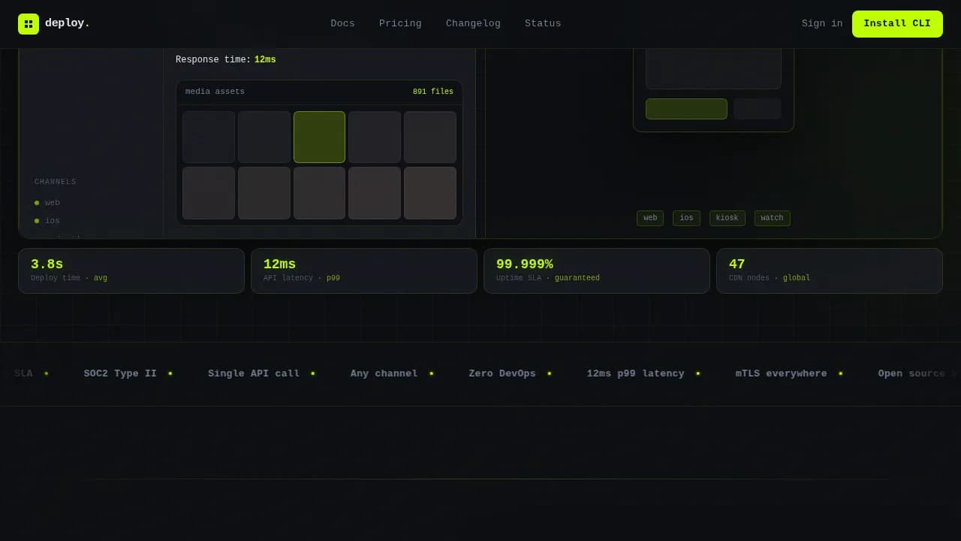
Task: Select the 12ms API latency stat card
Action: pyautogui.click(x=363, y=270)
